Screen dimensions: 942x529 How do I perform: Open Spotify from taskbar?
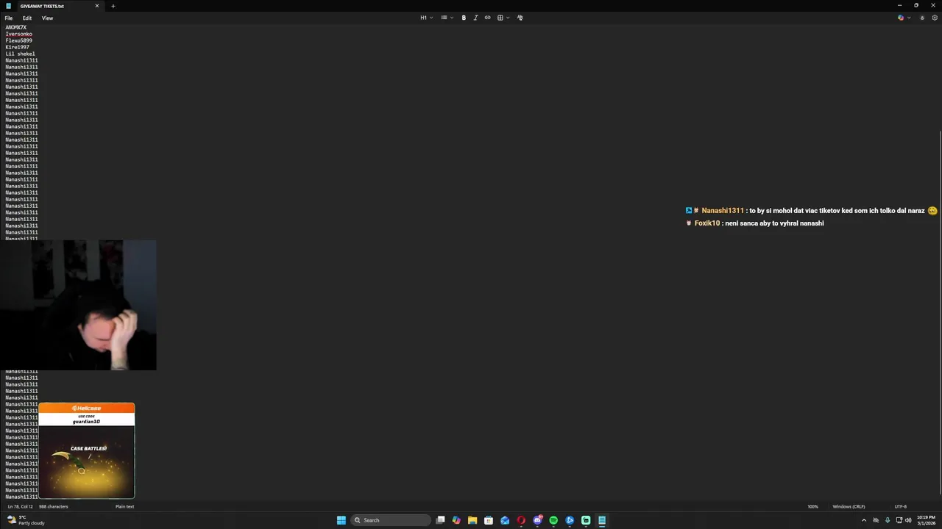coord(553,520)
